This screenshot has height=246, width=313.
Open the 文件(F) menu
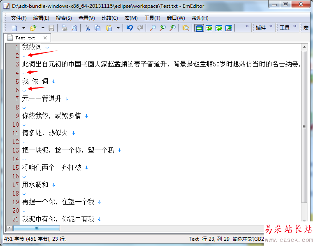[x=19, y=18]
